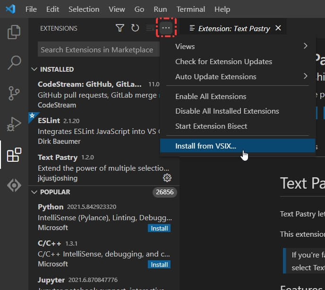This screenshot has height=290, width=325.
Task: Install the Python extension
Action: pos(159,228)
